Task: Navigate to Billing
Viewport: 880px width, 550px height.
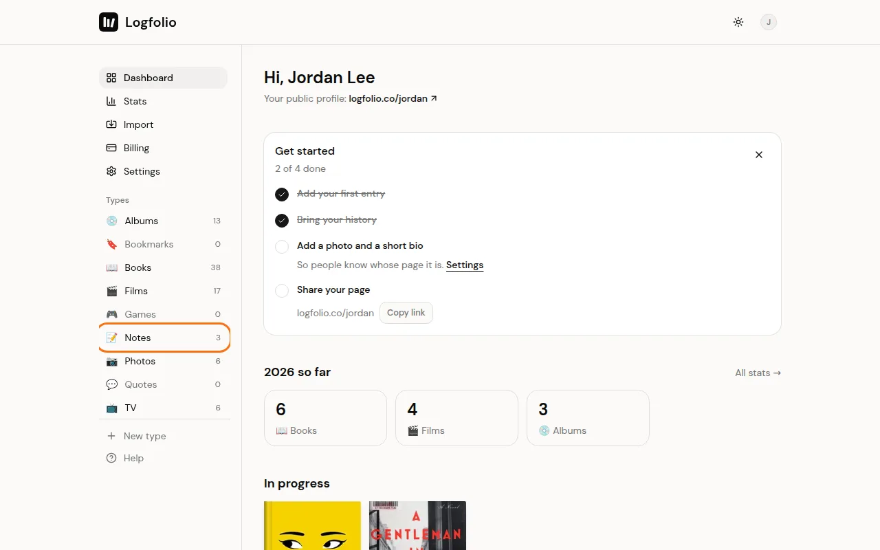Action: click(x=163, y=148)
